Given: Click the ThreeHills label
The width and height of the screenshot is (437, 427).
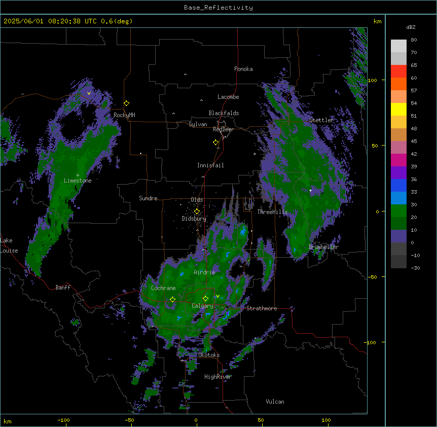Looking at the screenshot, I should (272, 212).
